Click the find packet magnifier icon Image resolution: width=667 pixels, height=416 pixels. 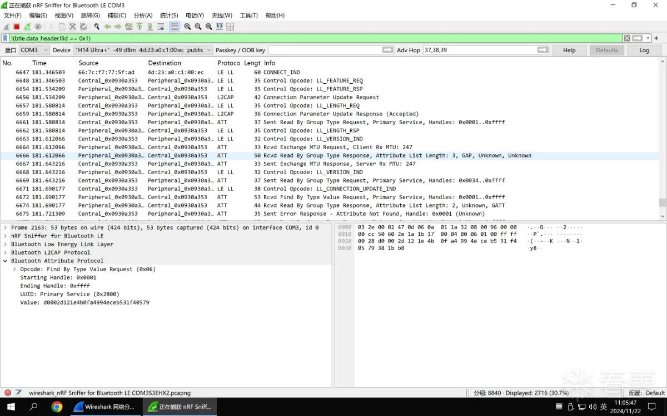(x=97, y=27)
